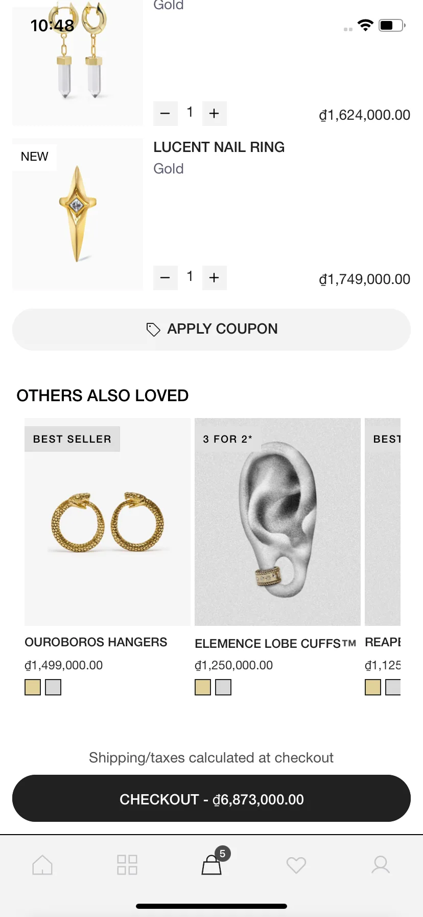The width and height of the screenshot is (423, 917).
Task: Open Elemence Lobe Cuffs product image
Action: [277, 522]
